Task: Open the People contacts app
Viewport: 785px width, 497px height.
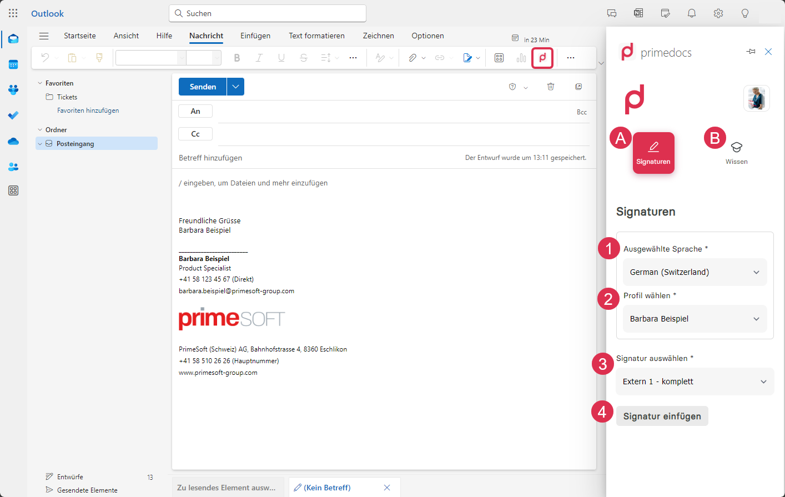Action: [x=13, y=167]
